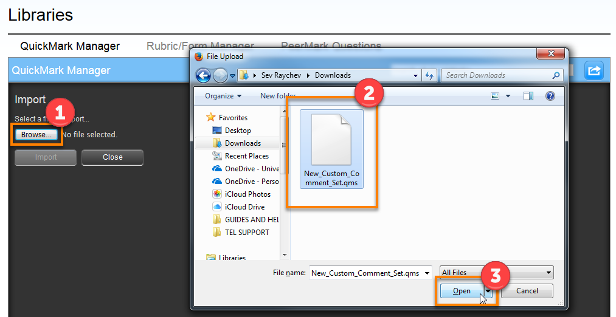Click the Forward arrow in File Upload dialog

point(220,75)
